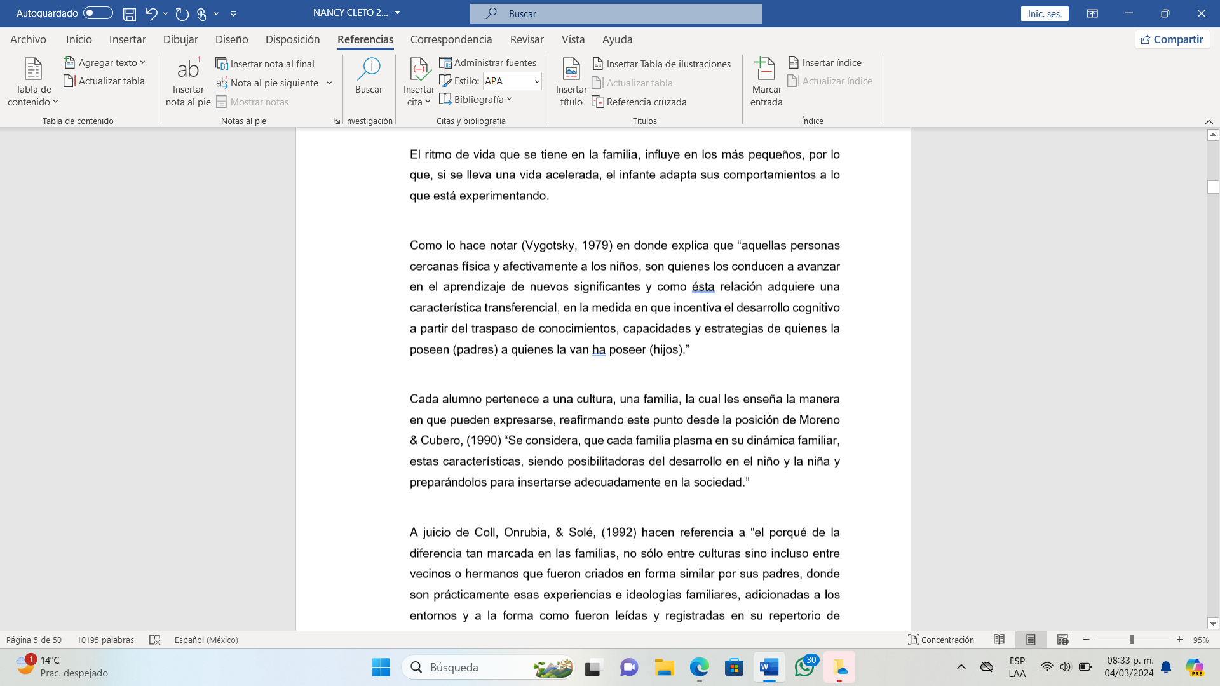The image size is (1220, 686).
Task: Click the Español (México) language indicator
Action: [207, 640]
